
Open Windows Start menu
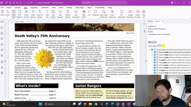(41, 104)
